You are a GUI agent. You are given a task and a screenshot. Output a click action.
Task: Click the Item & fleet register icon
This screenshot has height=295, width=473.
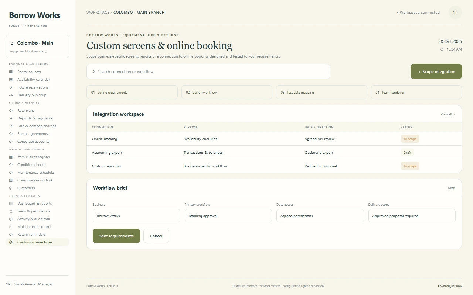(x=11, y=157)
